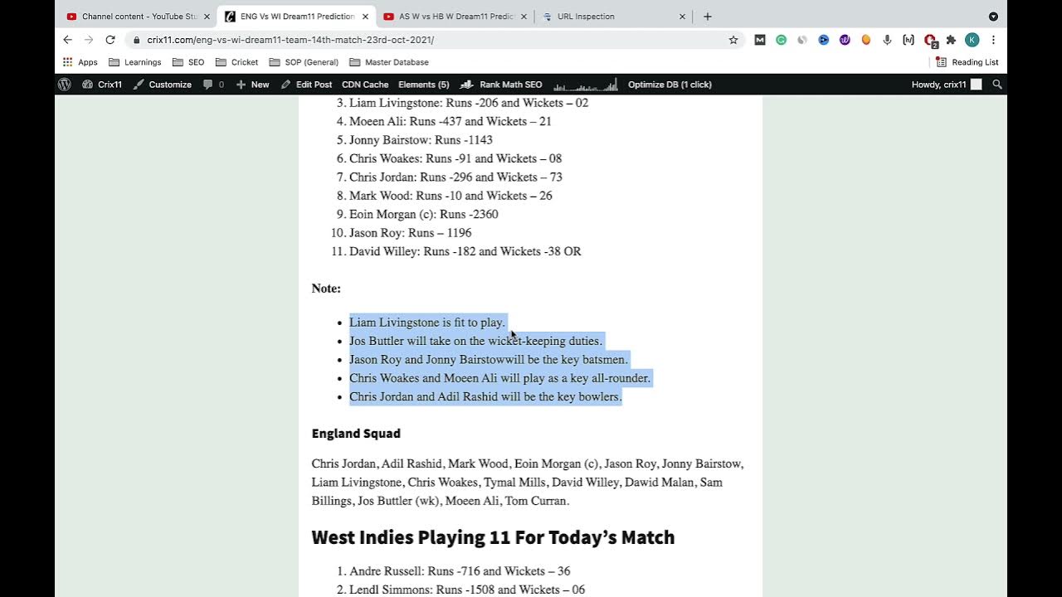Bookmark this page with the star icon
1062x597 pixels.
tap(733, 40)
